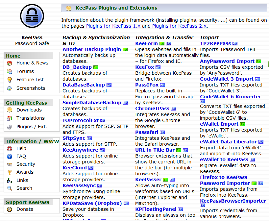This screenshot has width=269, height=221.
Task: Open the Links page
Action: pyautogui.click(x=22, y=180)
